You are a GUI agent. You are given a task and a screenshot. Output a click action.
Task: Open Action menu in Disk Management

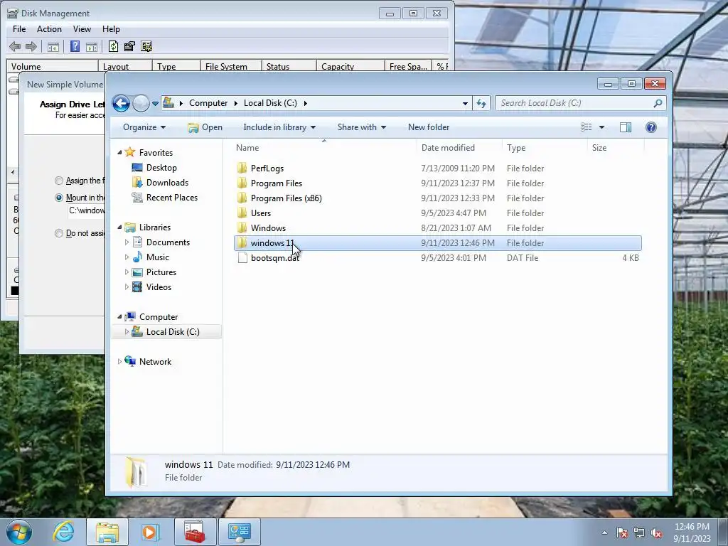click(49, 28)
